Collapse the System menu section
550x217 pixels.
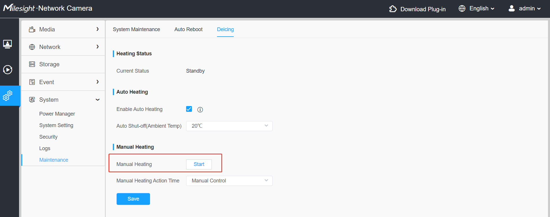(63, 100)
